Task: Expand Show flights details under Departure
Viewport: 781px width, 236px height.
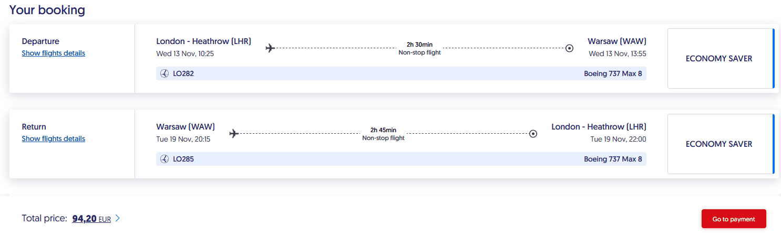Action: point(53,53)
